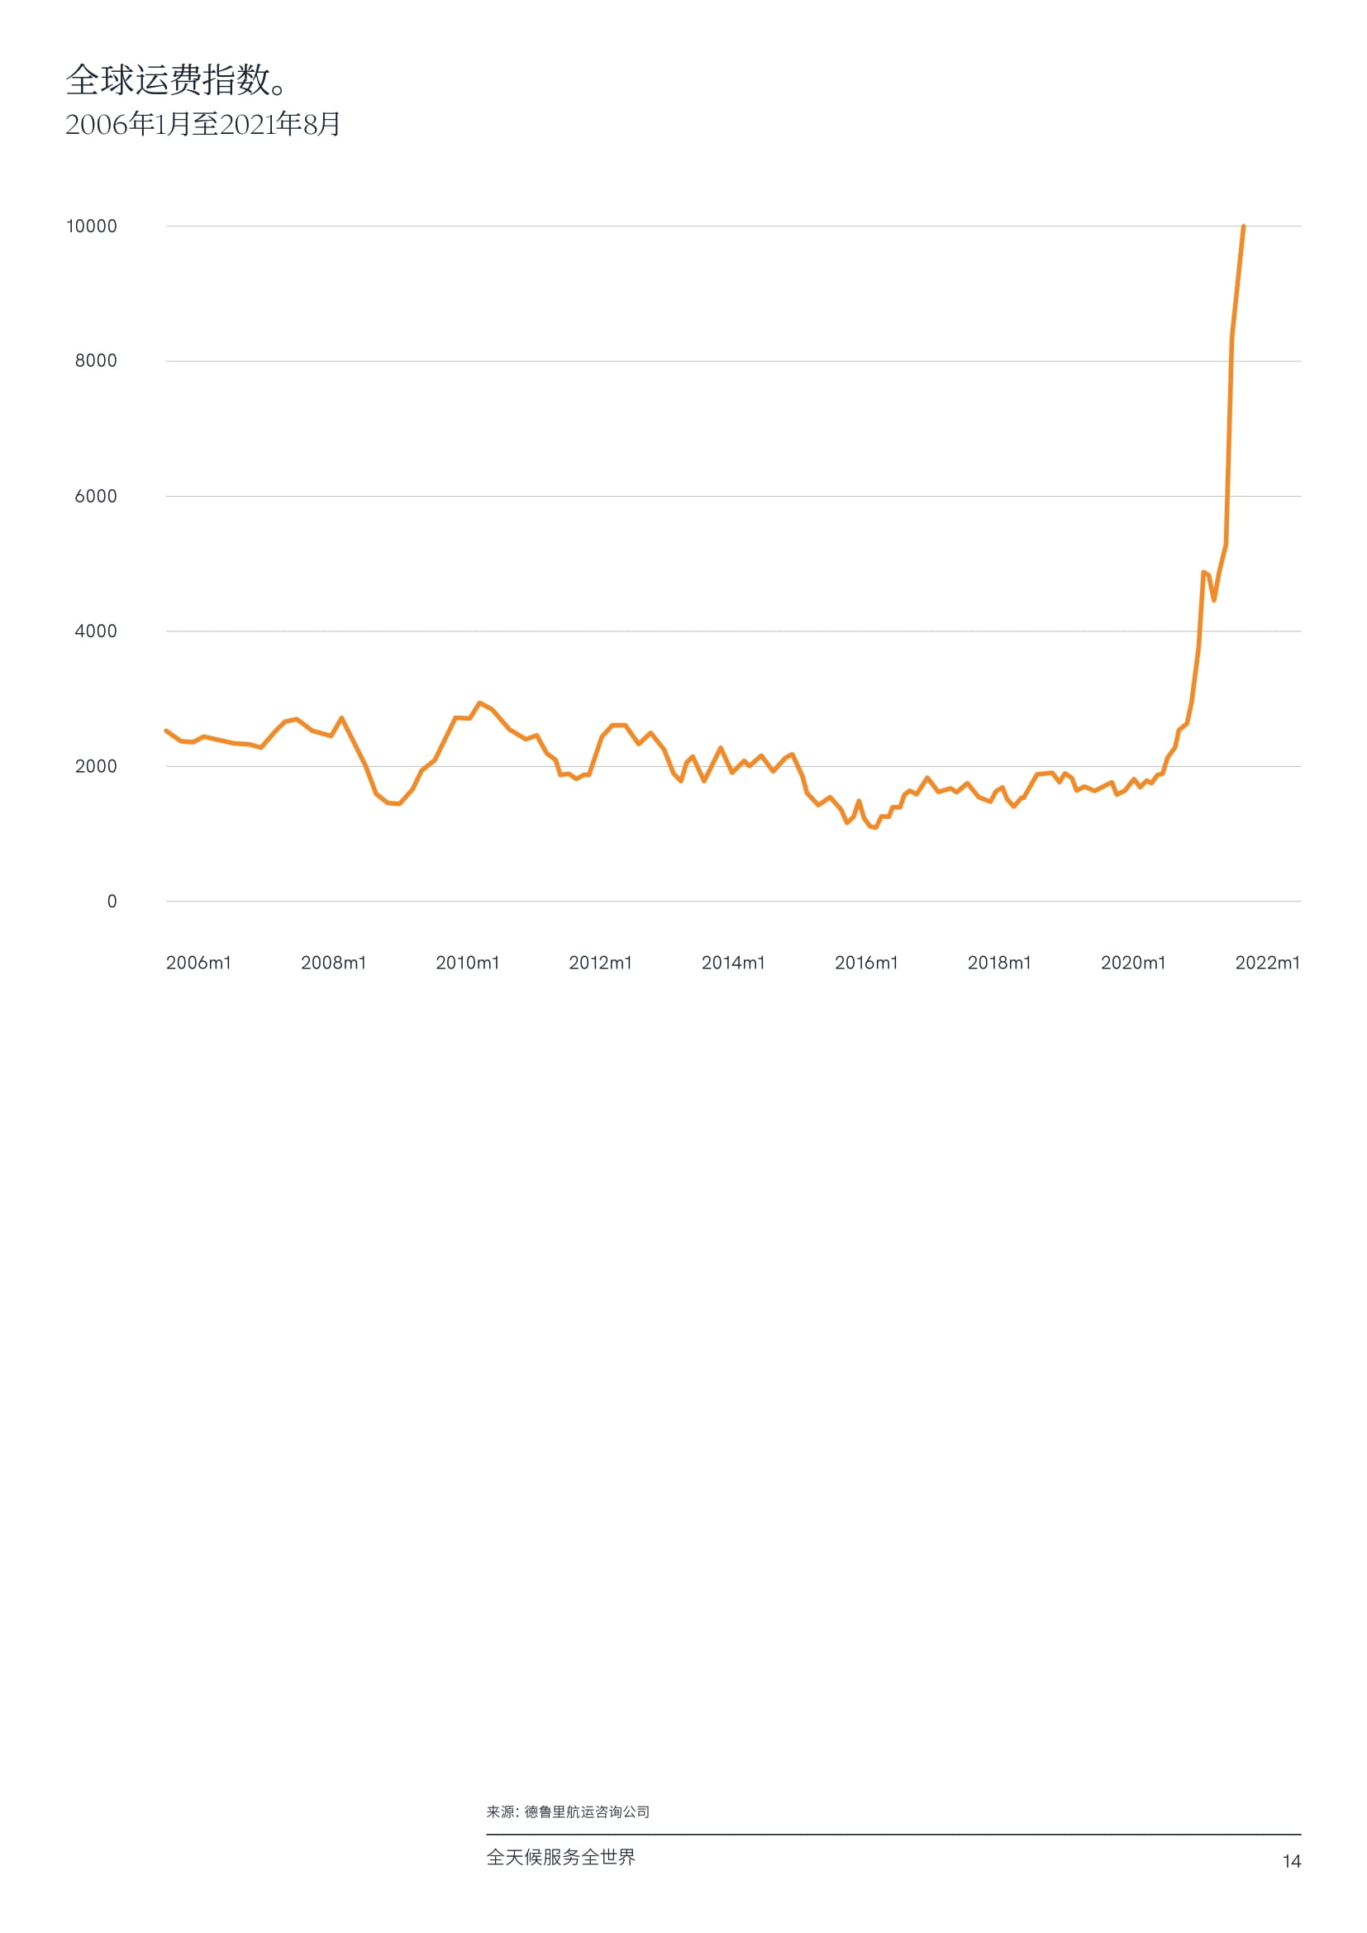Screen dimensions: 1367x1933
Task: Click the 0 y-axis label
Action: coord(112,902)
